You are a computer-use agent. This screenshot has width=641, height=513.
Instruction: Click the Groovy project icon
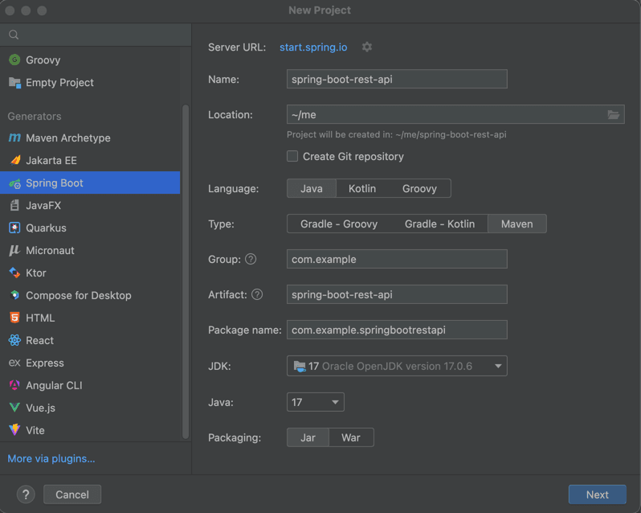point(14,60)
